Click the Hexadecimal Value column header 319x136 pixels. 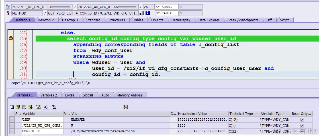coord(203,114)
